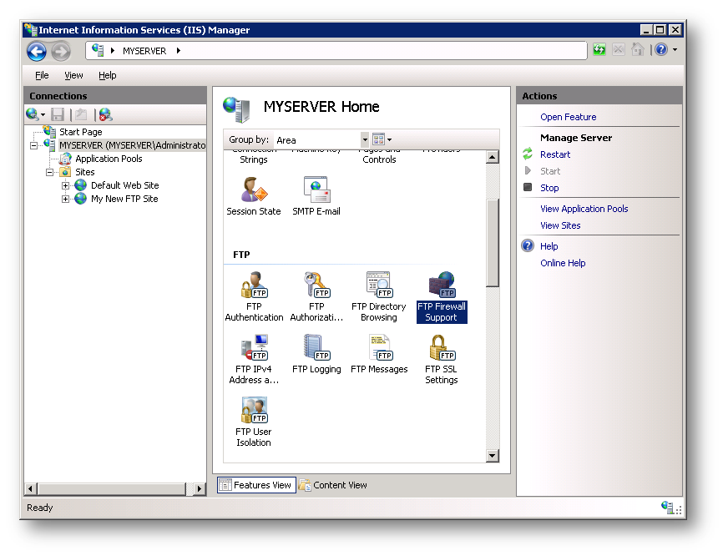Select the FTP SSL Settings icon
Viewport: 723px width, 556px height.
pyautogui.click(x=442, y=359)
